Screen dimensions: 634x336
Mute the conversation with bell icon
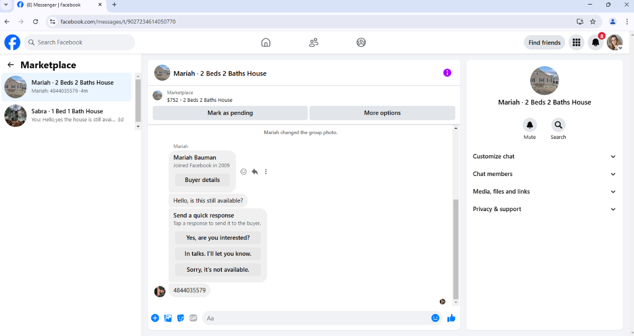coord(530,125)
